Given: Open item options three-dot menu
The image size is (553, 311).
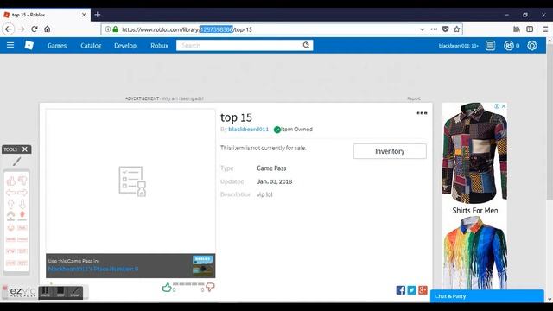Looking at the screenshot, I should pyautogui.click(x=422, y=113).
